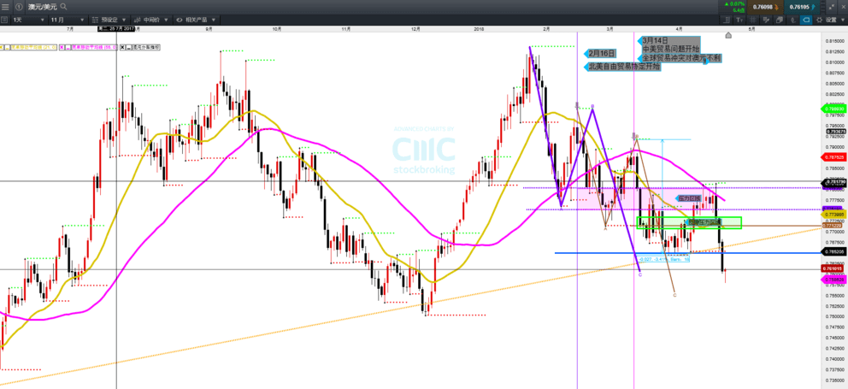Image resolution: width=848 pixels, height=389 pixels.
Task: Select the 全球贸易冲突对澳元不利 annotation text
Action: point(681,58)
